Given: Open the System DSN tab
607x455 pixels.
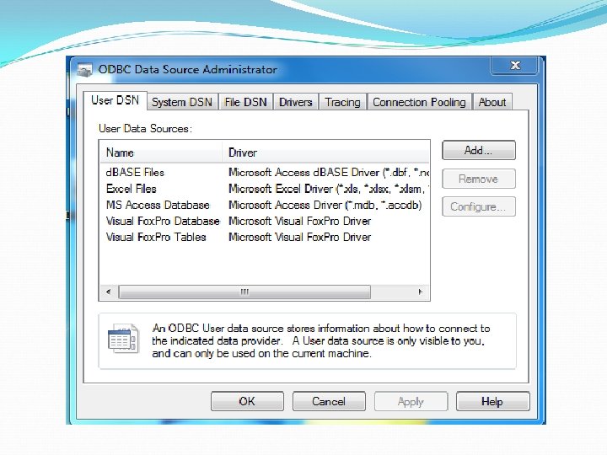Looking at the screenshot, I should 182,102.
